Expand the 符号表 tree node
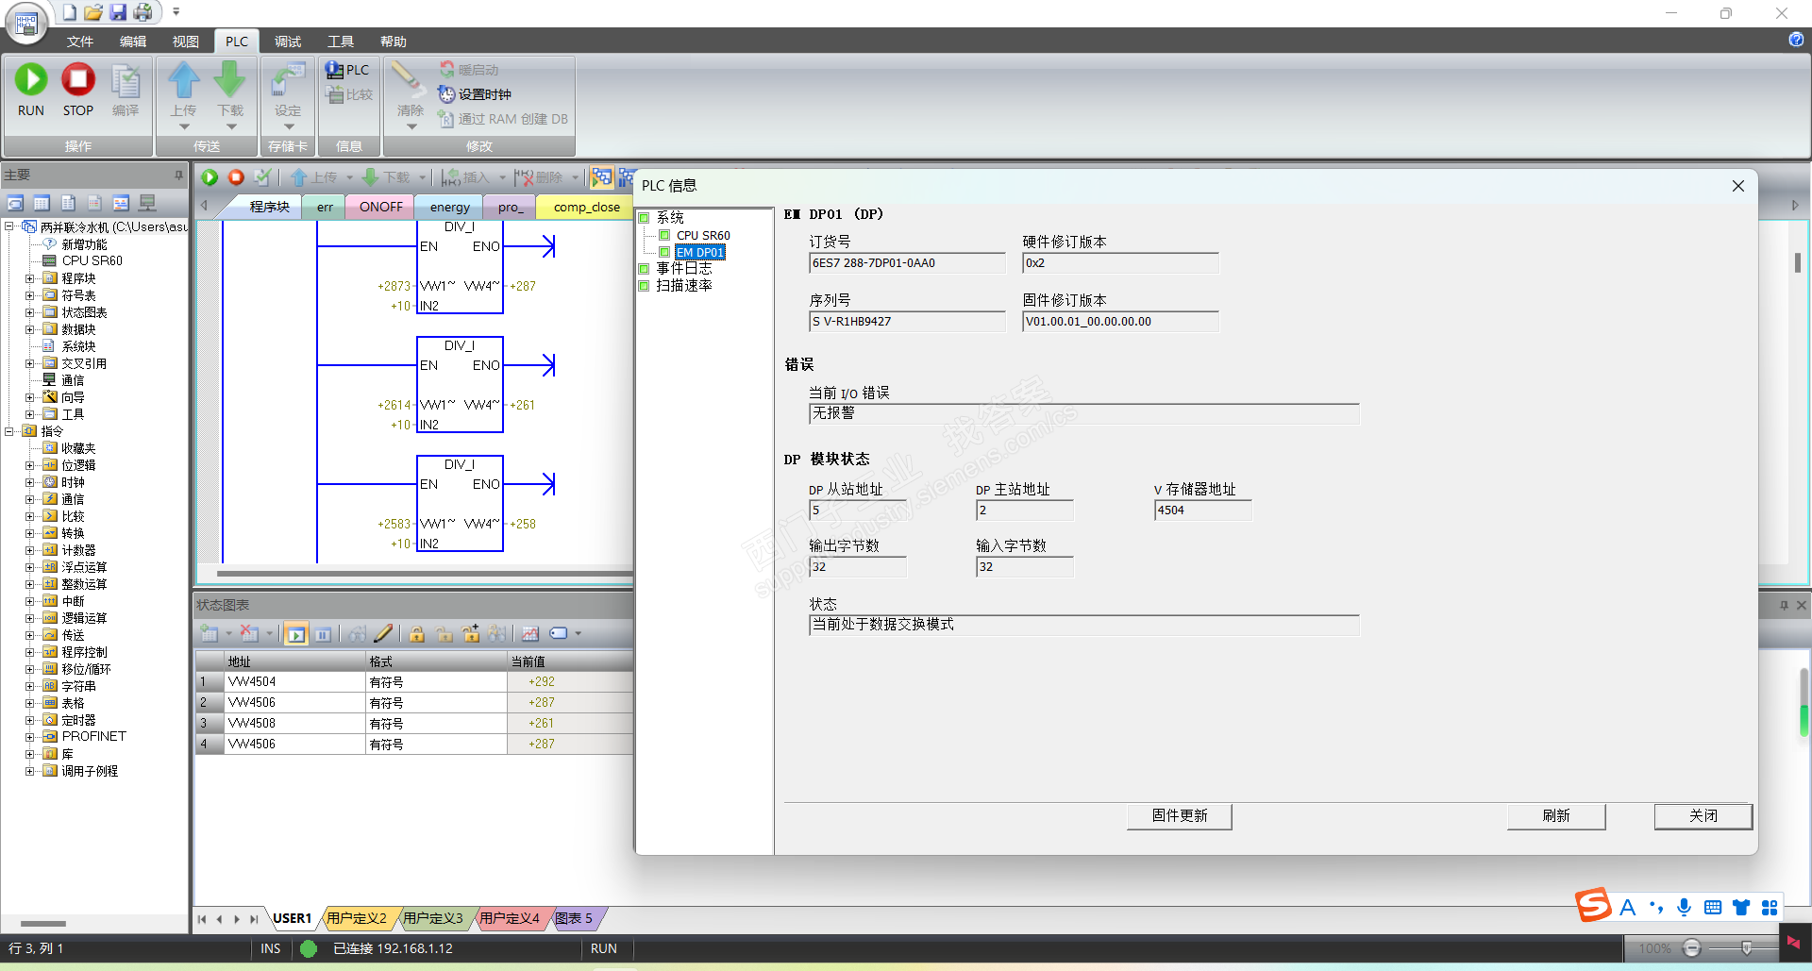The width and height of the screenshot is (1812, 971). pos(29,295)
